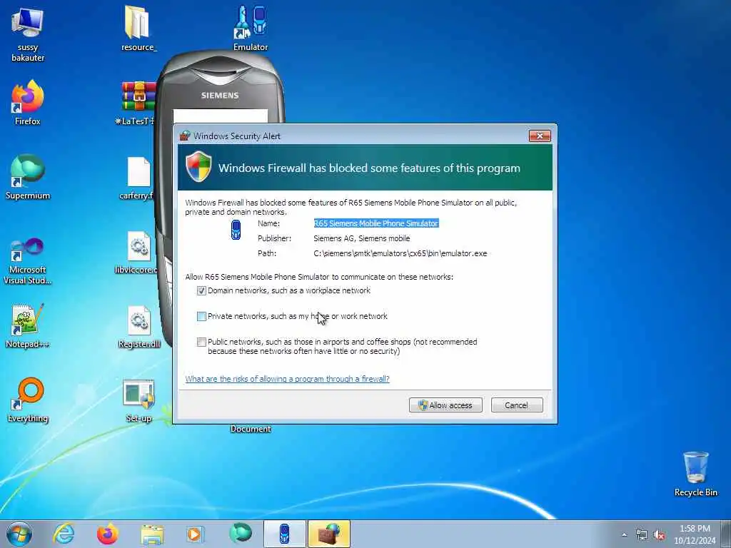Select the resource_ folder icon

pos(138,28)
